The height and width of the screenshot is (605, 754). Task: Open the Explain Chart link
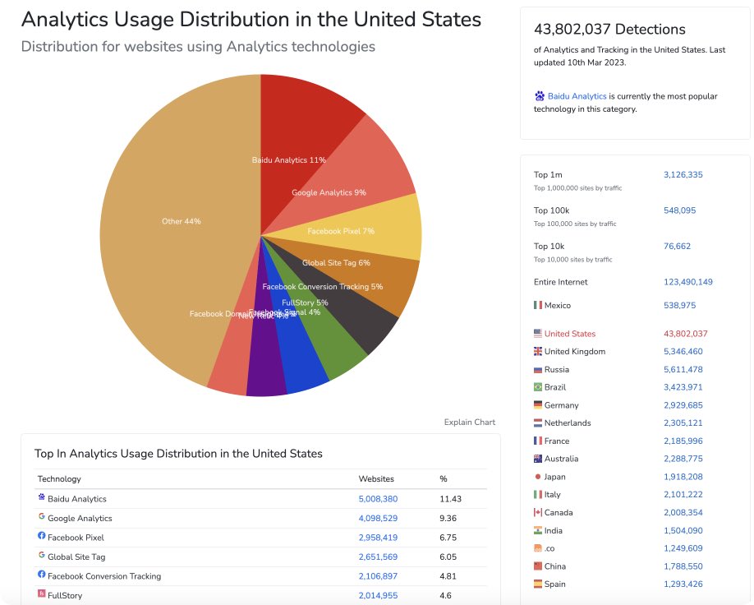[469, 423]
